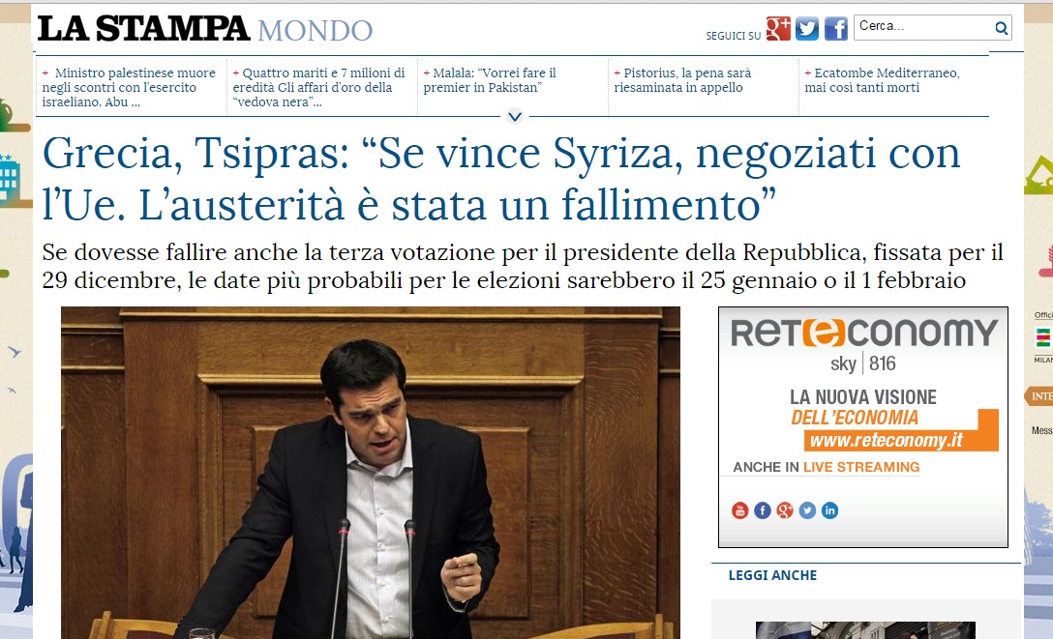Open Reteconomy Facebook icon in ad
Screen dimensions: 1053x639
coord(763,510)
